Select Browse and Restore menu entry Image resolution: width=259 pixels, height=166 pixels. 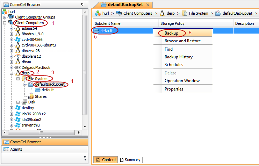[x=182, y=41]
